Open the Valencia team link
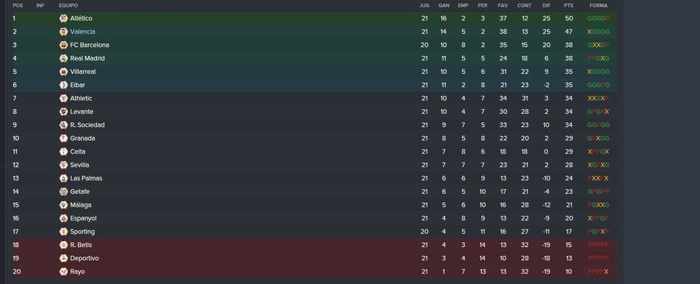Viewport: 700px width, 284px height. point(83,31)
